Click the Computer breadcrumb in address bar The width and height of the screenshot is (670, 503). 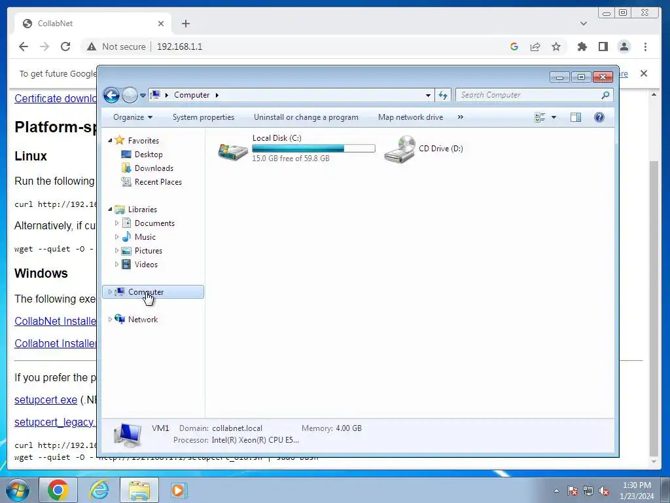coord(192,95)
